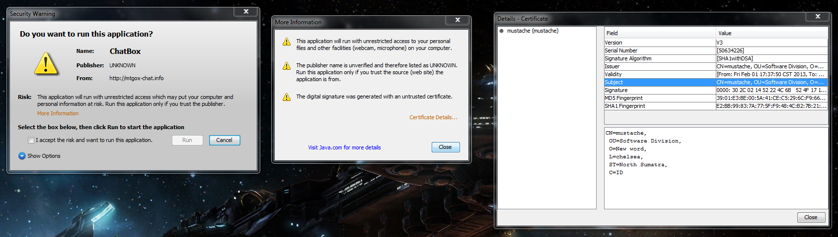Close the Security Warning window with X
This screenshot has height=237, width=838.
pyautogui.click(x=246, y=11)
